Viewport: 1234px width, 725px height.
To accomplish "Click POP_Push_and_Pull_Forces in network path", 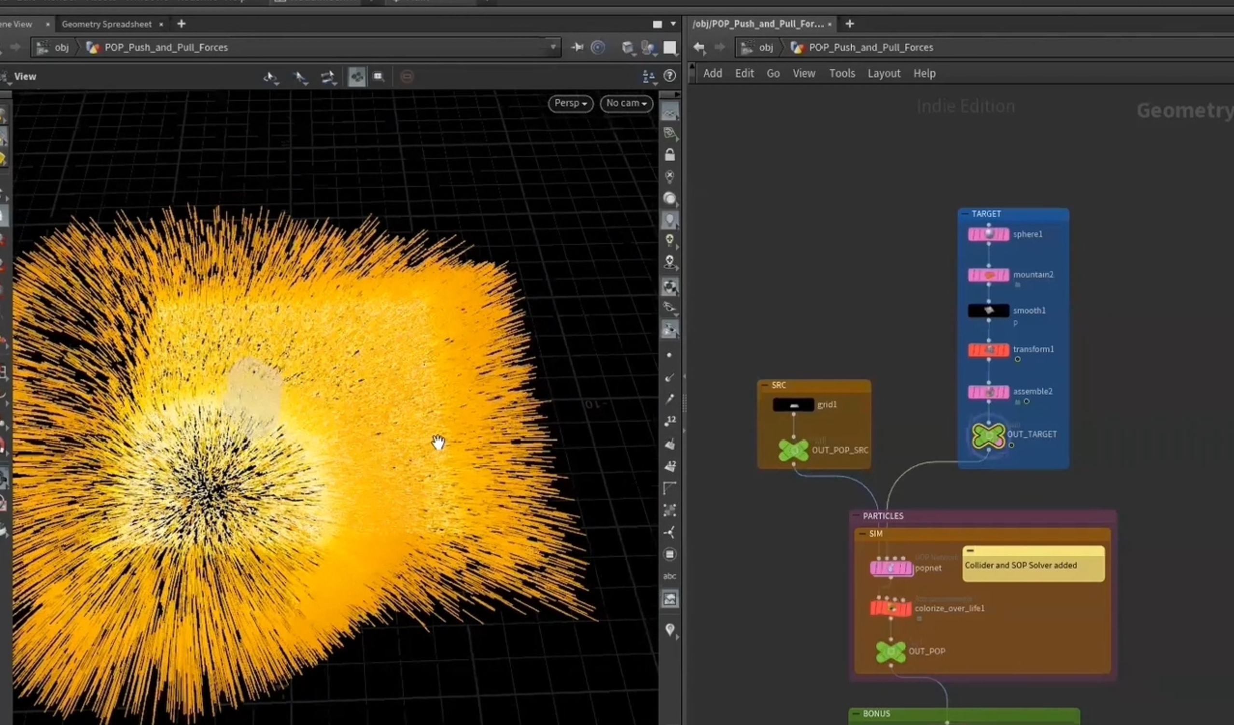I will click(x=870, y=47).
